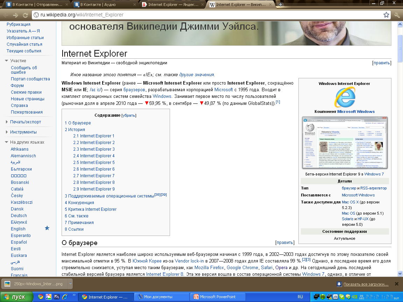Open the Start menu (пуск)
403x302 pixels.
coord(17,297)
